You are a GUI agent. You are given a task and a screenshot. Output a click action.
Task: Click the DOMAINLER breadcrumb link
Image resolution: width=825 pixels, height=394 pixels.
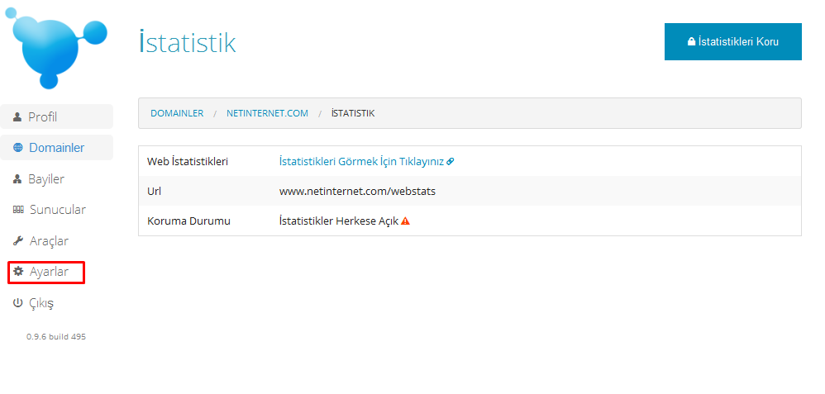click(x=177, y=113)
